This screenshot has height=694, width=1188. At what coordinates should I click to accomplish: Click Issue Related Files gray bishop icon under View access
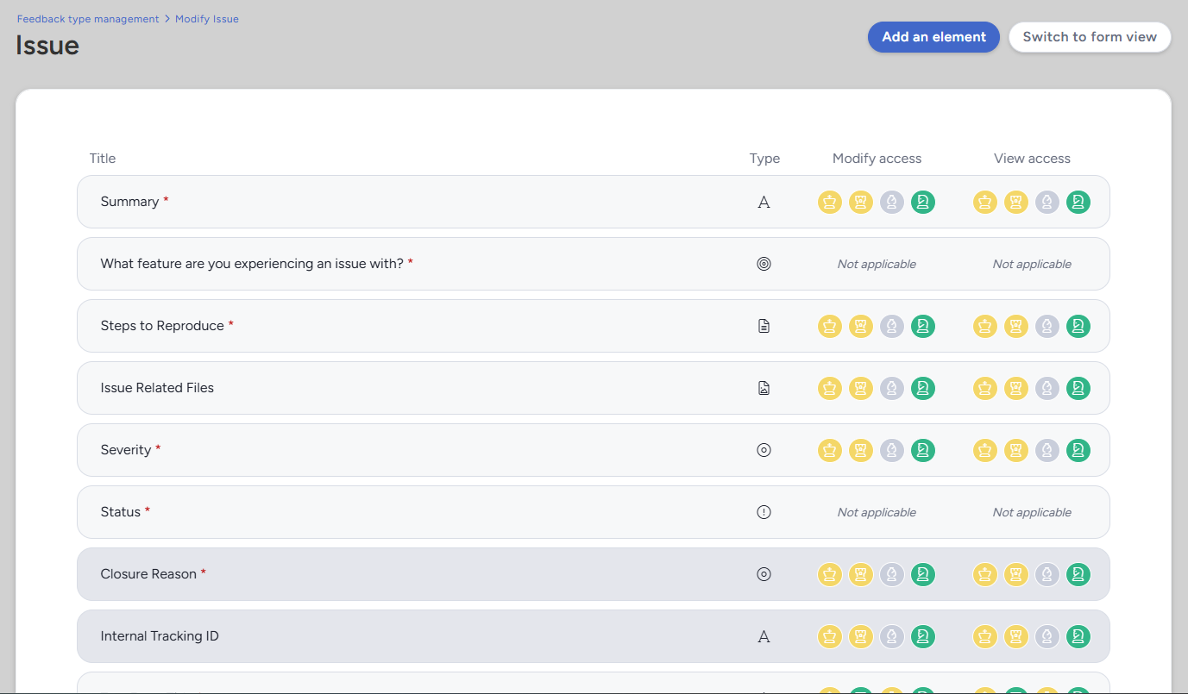1047,388
